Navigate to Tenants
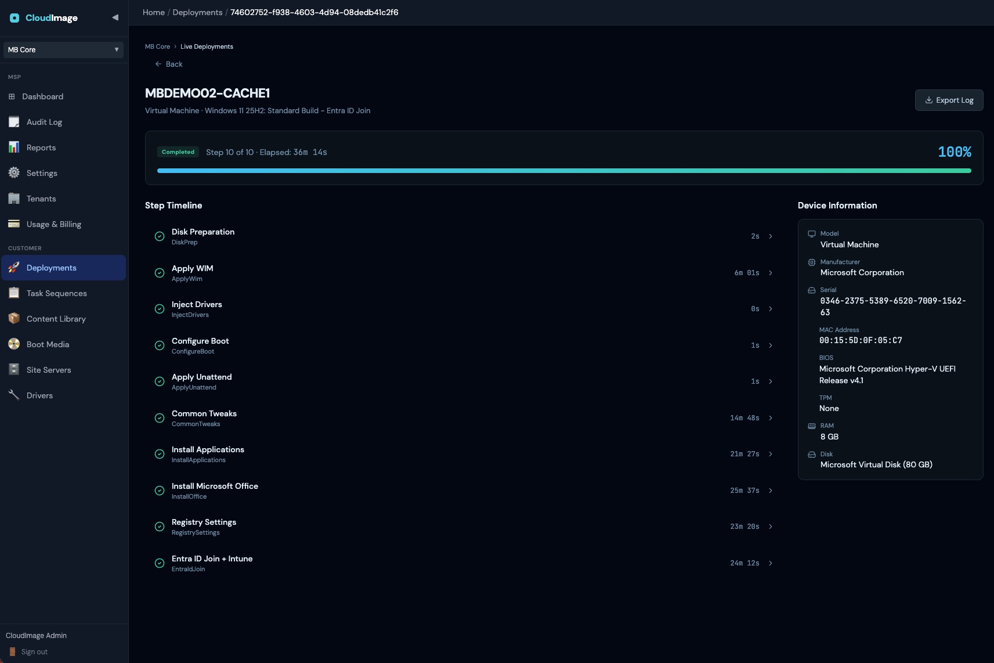Screen dimensions: 994x663 [64, 199]
